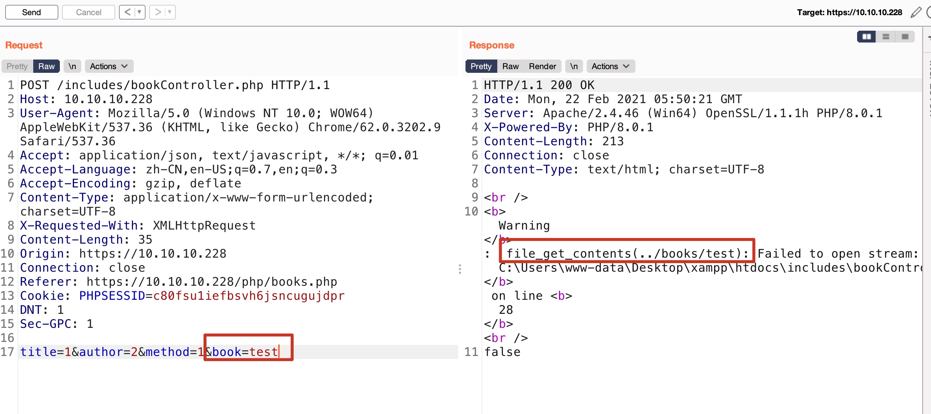Switch to top-bottom stacked layout icon

click(x=886, y=37)
